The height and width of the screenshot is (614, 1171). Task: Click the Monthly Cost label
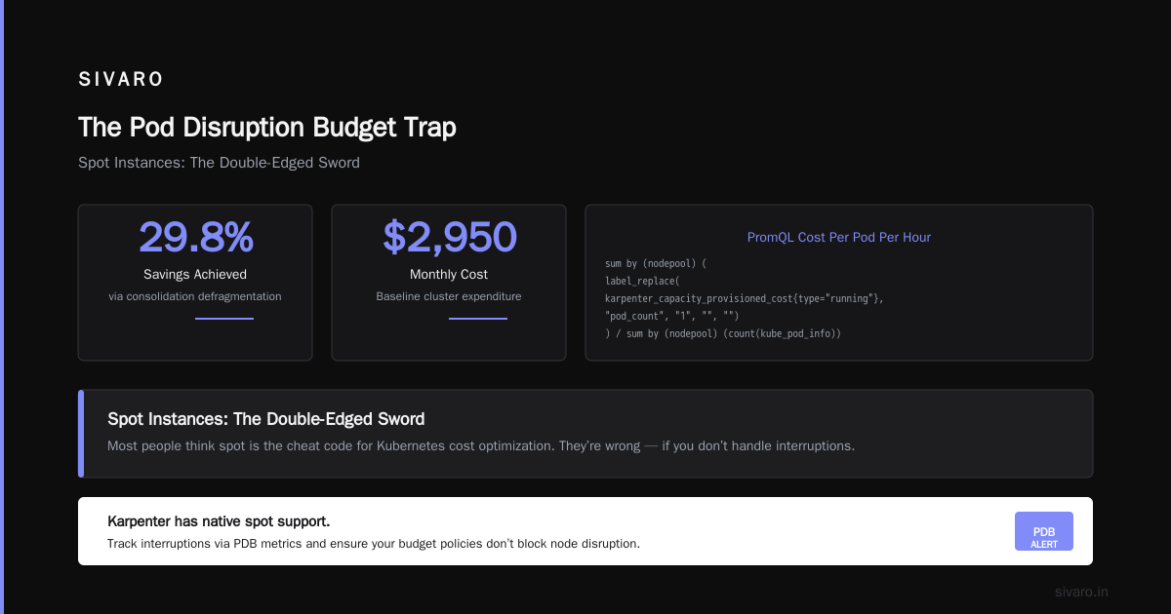pos(449,275)
